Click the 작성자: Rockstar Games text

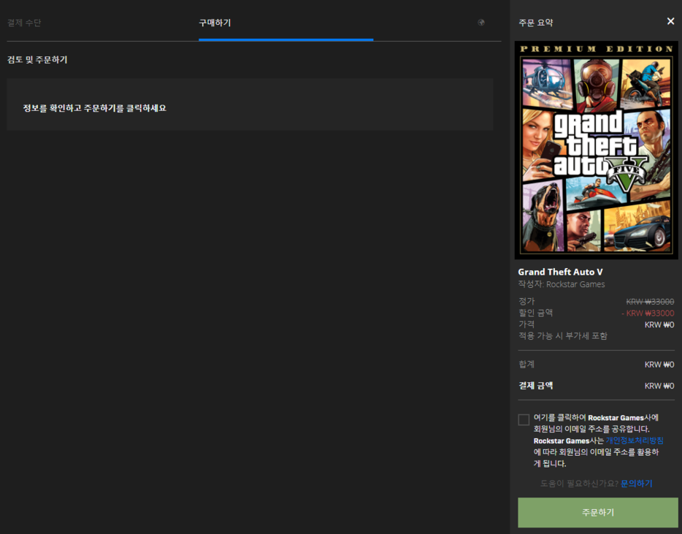561,284
